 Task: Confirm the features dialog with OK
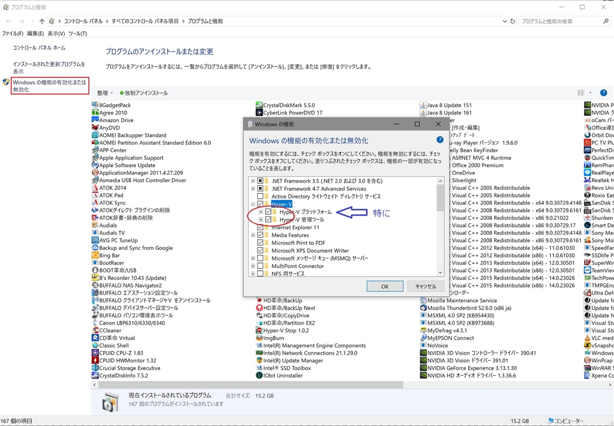tap(385, 286)
